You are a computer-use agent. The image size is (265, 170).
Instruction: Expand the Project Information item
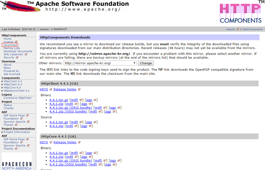click(x=2, y=132)
